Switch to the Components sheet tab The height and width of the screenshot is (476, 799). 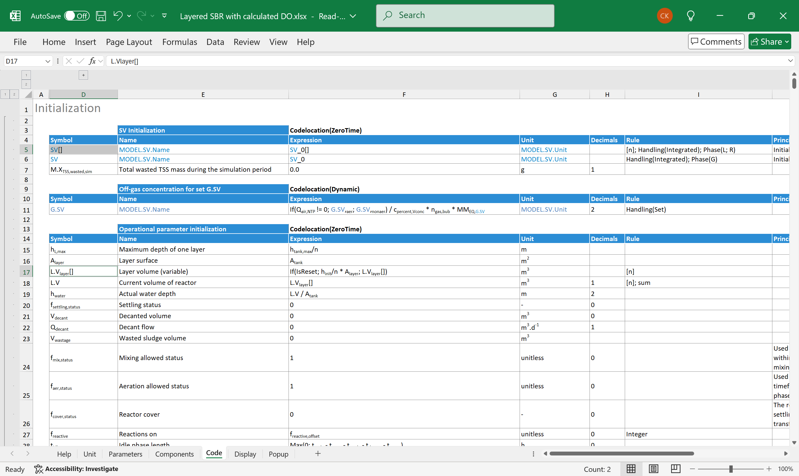click(175, 454)
